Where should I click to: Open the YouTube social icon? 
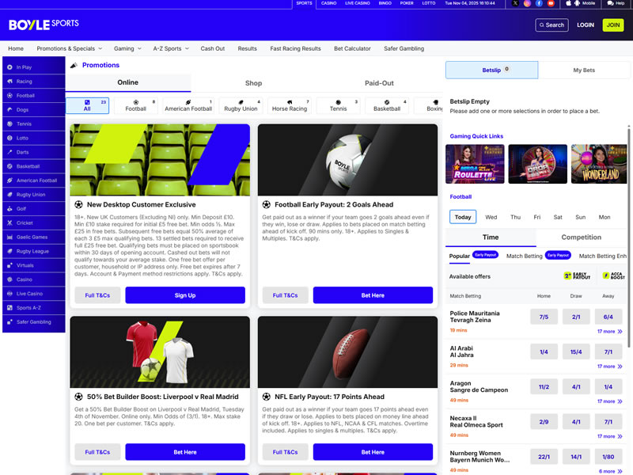point(551,3)
